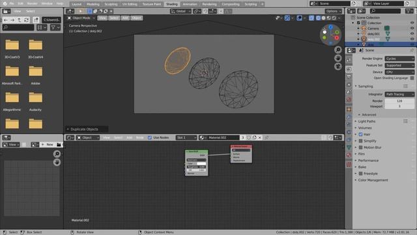Switch viewport to rendered shading
Image resolution: width=417 pixels, height=235 pixels.
[334, 18]
